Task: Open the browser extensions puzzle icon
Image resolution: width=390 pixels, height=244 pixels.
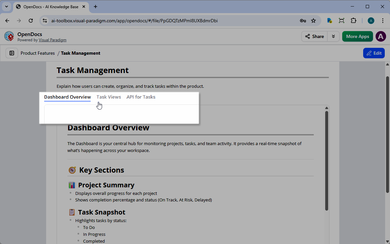Action: point(354,20)
